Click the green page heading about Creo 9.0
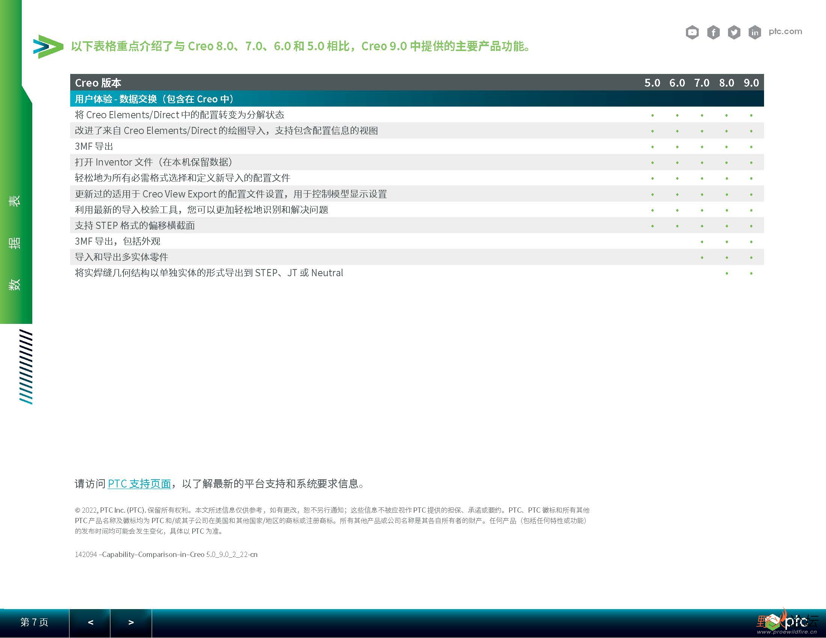Image resolution: width=826 pixels, height=638 pixels. click(301, 46)
